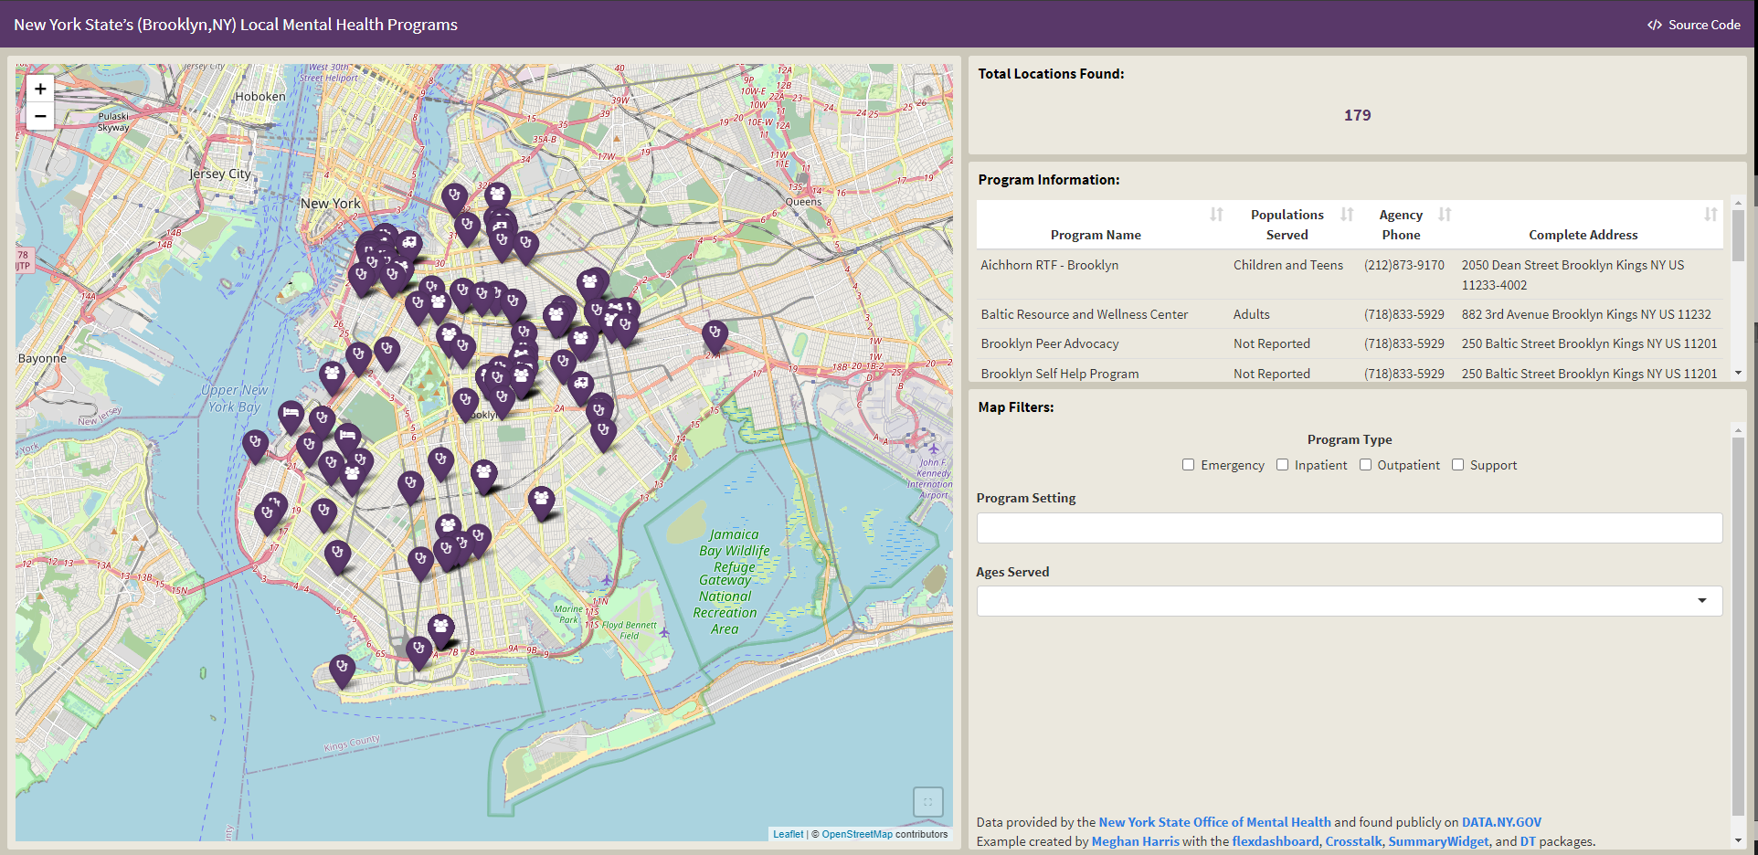Click the zoom out minus icon on map

click(39, 116)
